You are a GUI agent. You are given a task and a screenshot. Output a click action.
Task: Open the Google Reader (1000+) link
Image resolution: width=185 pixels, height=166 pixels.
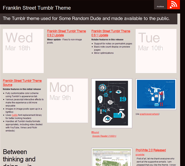[104, 136]
